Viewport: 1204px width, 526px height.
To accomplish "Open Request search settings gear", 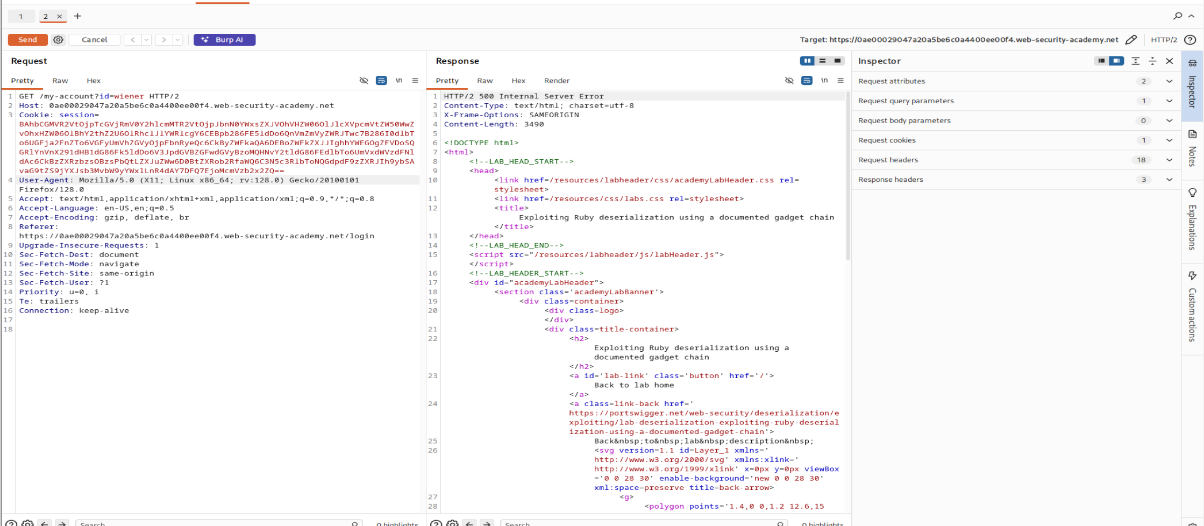I will click(27, 523).
